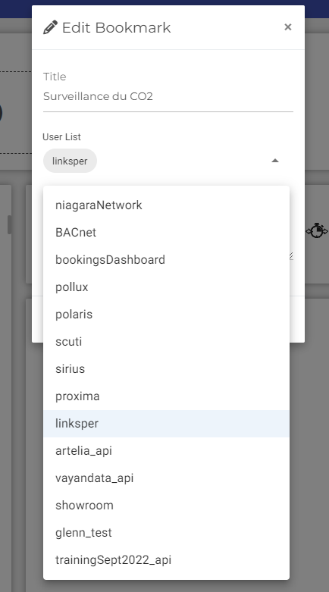Select niagaraNetwork from the user list
This screenshot has width=329, height=592.
166,205
